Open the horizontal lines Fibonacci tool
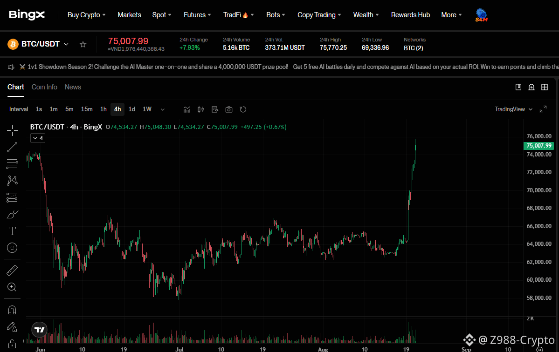This screenshot has height=352, width=559. (x=12, y=164)
